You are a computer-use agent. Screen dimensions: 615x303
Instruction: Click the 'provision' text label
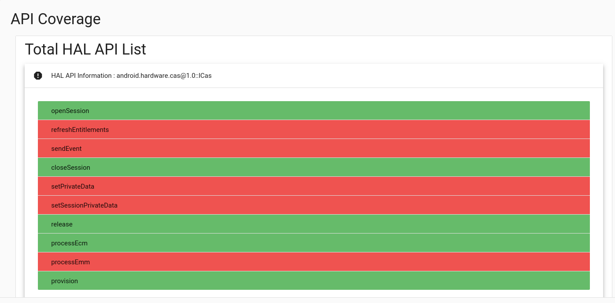coord(64,281)
